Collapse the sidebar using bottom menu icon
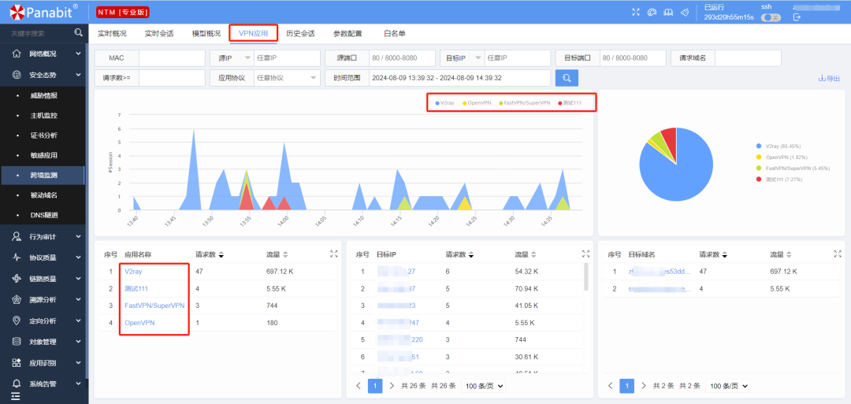Image resolution: width=851 pixels, height=404 pixels. pyautogui.click(x=16, y=397)
